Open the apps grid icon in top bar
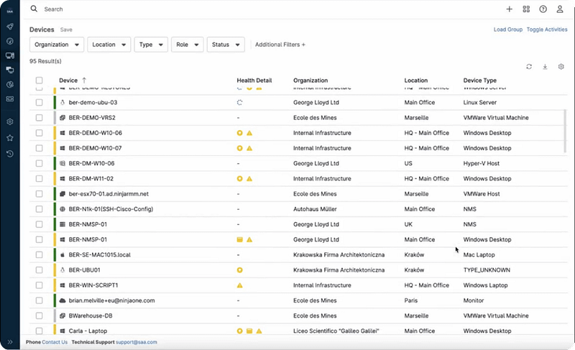The height and width of the screenshot is (350, 575). click(x=526, y=9)
